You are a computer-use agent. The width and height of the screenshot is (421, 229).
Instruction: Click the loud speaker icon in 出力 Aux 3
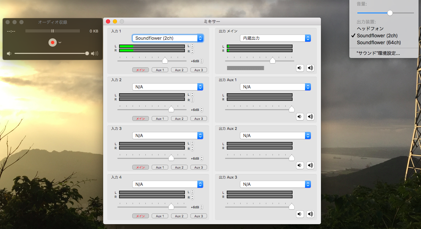pos(310,214)
